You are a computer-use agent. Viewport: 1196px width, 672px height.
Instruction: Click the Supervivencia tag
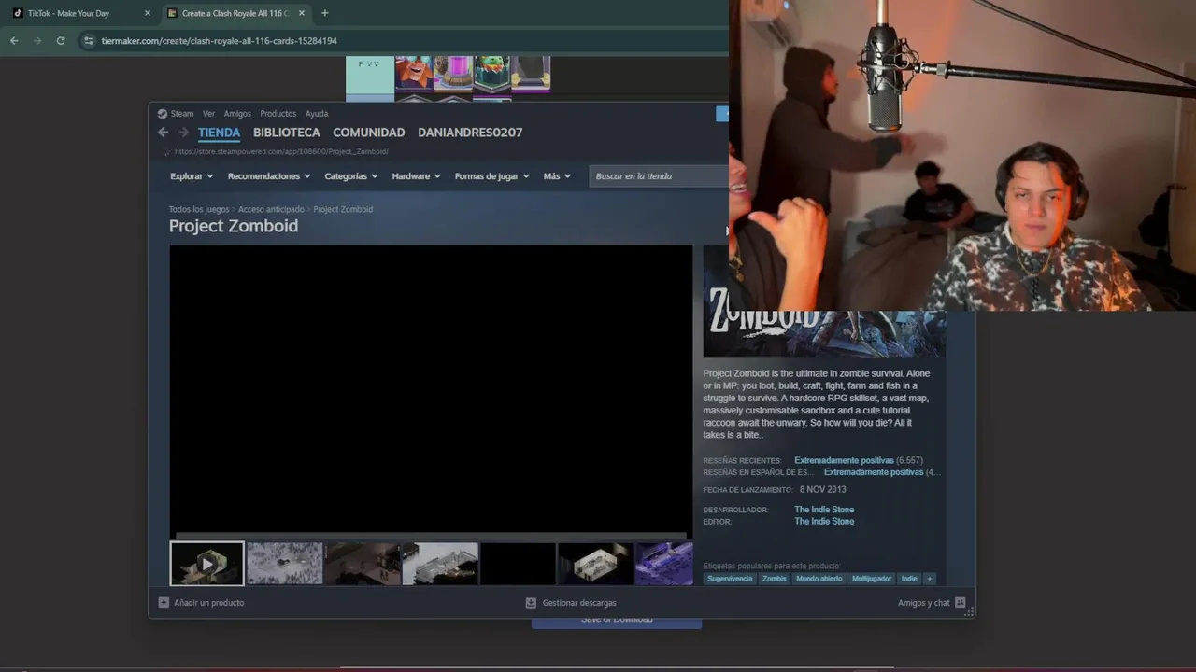tap(730, 579)
